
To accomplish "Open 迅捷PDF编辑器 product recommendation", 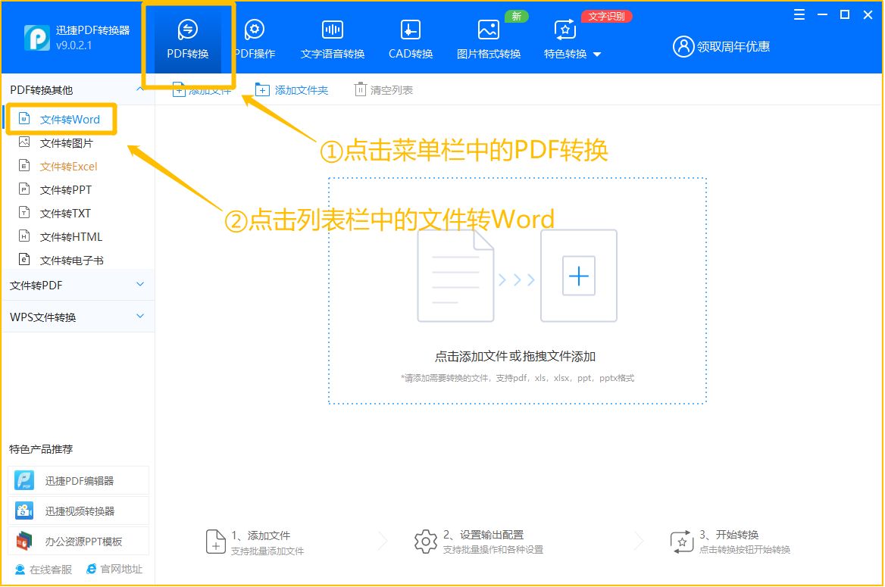I will [79, 481].
